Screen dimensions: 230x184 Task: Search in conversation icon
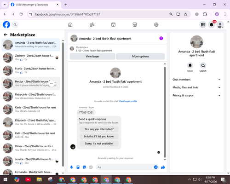203,65
